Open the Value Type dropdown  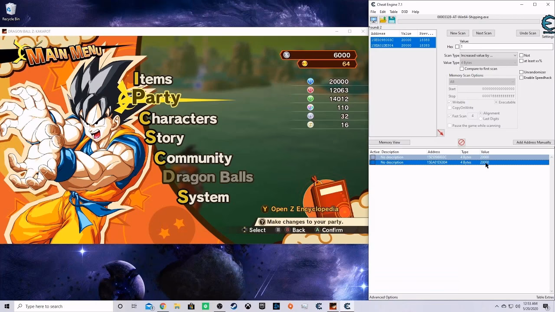[489, 63]
